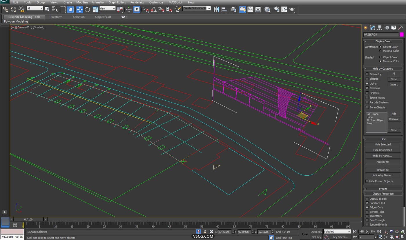The image size is (406, 240).
Task: Select the Link tool chain icon
Action: click(6, 9)
